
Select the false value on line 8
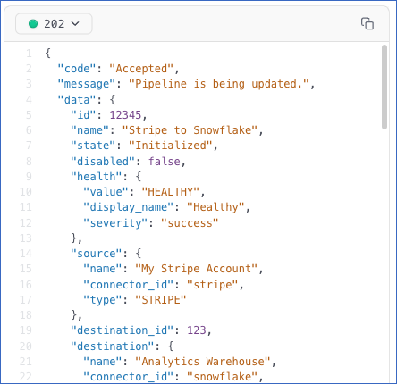(x=165, y=162)
